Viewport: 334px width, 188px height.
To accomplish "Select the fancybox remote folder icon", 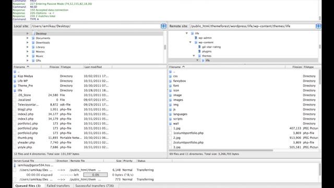I will tap(171, 81).
